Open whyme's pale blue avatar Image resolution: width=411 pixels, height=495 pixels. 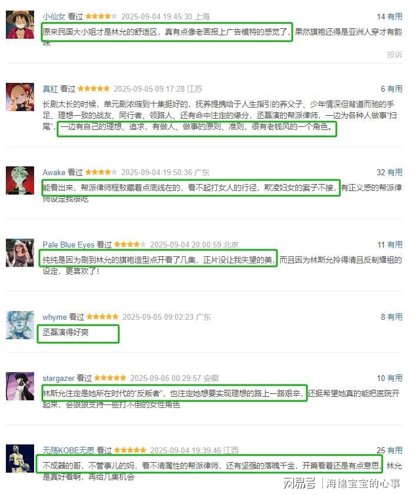20,325
